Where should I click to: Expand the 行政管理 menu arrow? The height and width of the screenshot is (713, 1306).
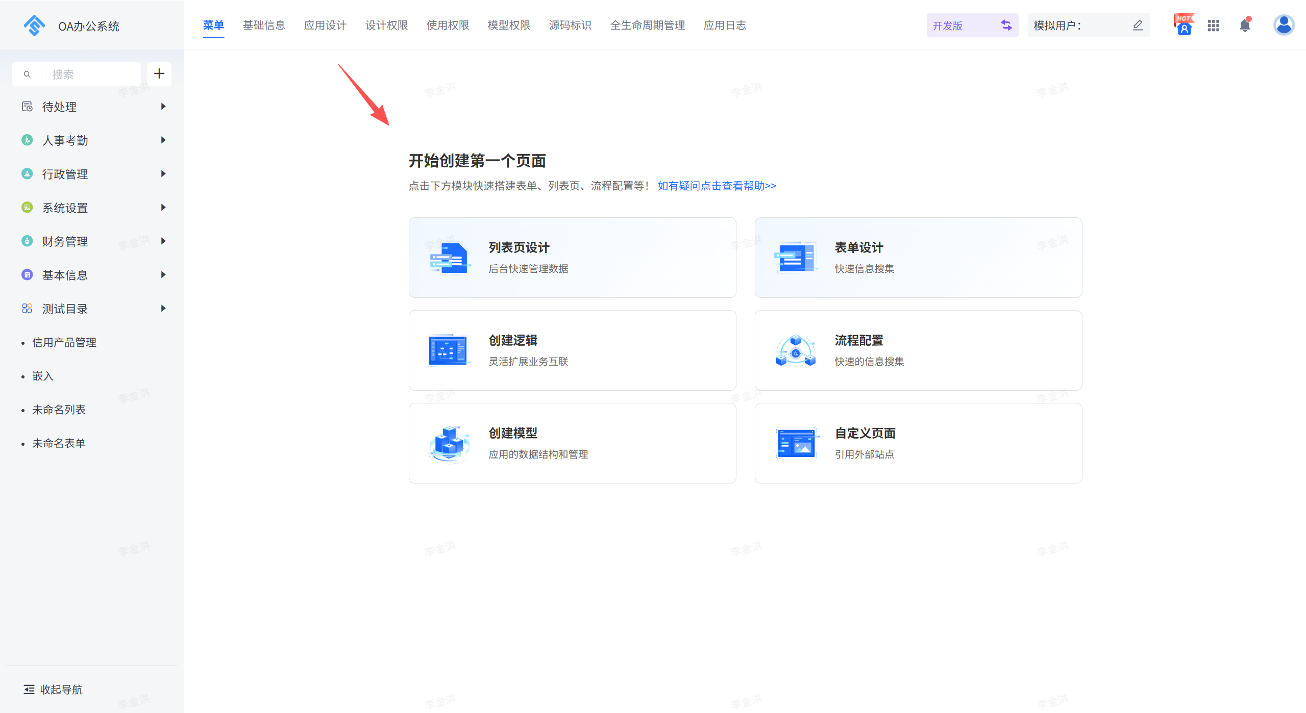coord(163,173)
